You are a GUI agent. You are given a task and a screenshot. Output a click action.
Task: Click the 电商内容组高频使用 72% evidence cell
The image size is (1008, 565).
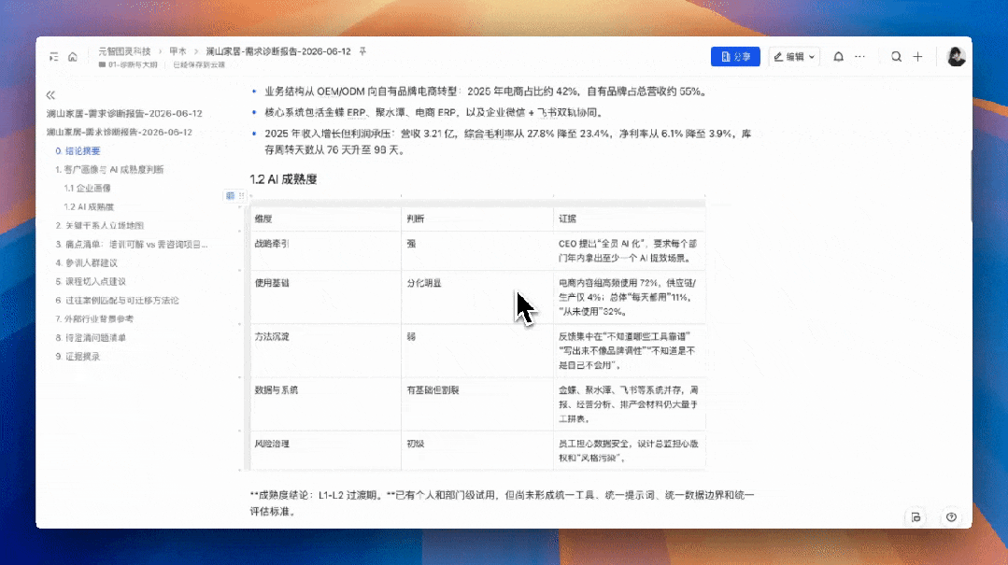(629, 297)
